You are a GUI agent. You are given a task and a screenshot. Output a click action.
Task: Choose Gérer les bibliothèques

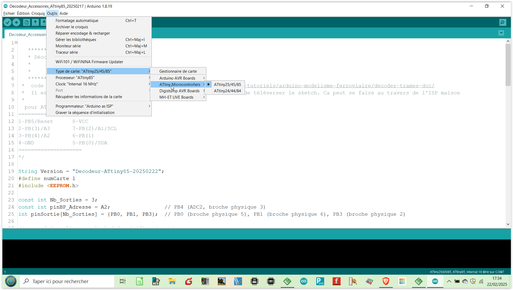(99, 40)
